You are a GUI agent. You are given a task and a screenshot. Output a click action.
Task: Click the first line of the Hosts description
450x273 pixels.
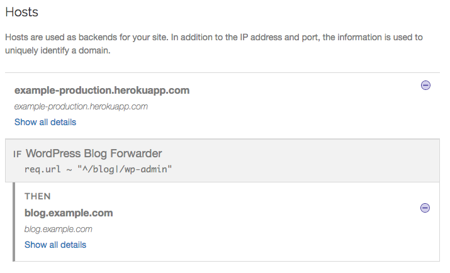(x=214, y=37)
